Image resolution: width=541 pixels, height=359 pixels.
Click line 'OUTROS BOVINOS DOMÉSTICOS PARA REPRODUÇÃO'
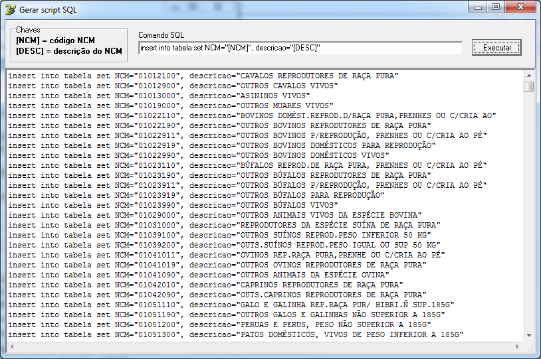point(222,146)
